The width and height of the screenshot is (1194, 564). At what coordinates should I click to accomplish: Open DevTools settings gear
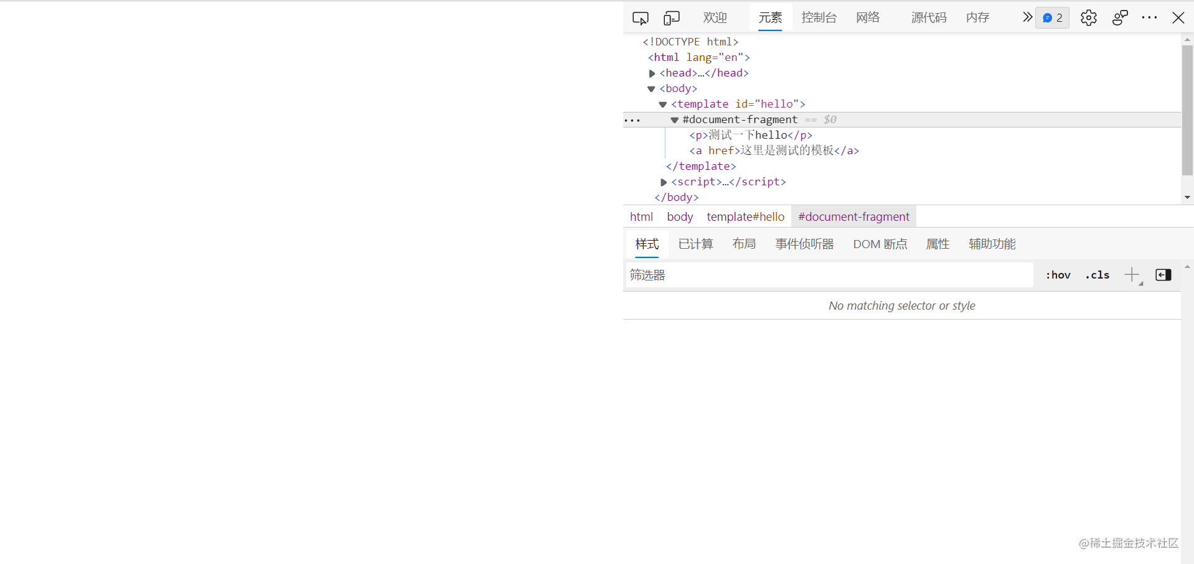click(1088, 17)
